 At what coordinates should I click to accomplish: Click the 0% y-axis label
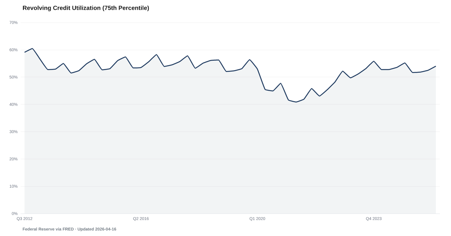pyautogui.click(x=15, y=214)
